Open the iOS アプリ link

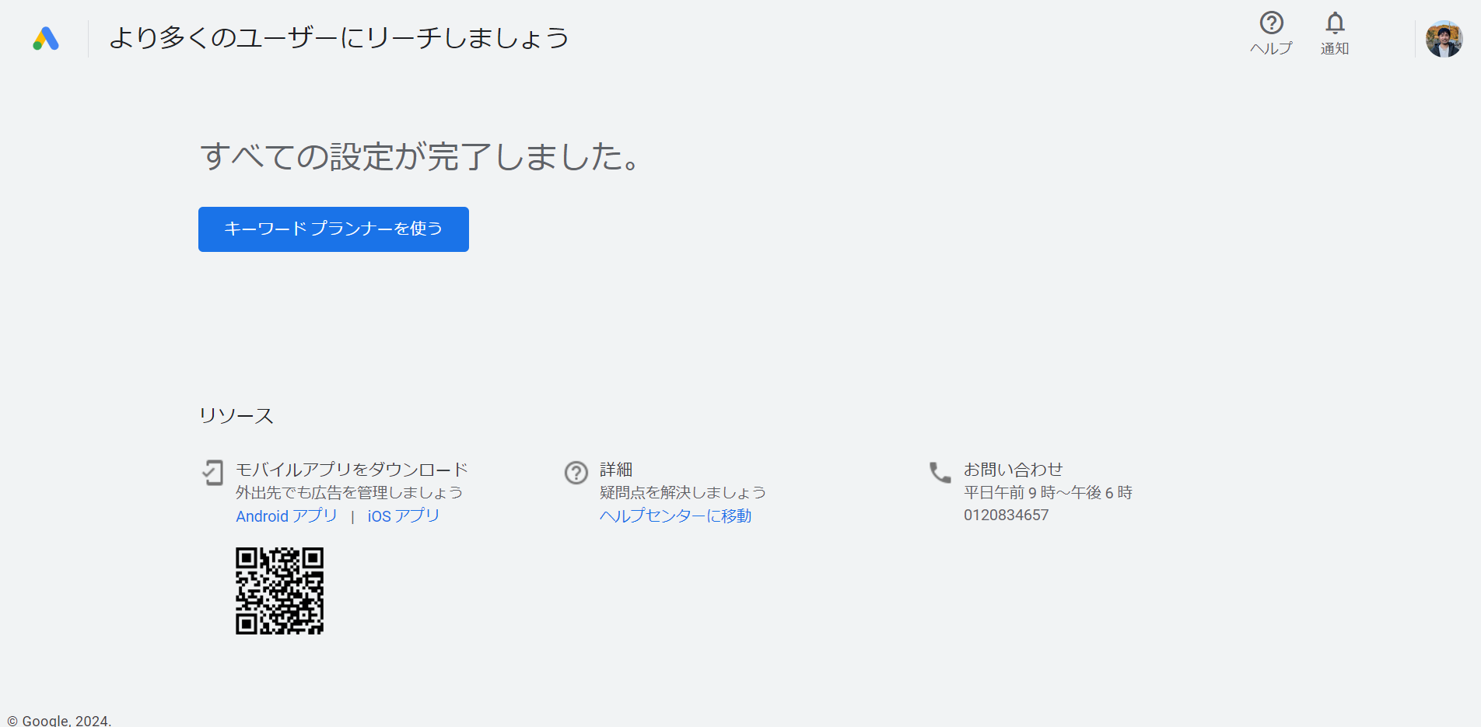(x=404, y=516)
